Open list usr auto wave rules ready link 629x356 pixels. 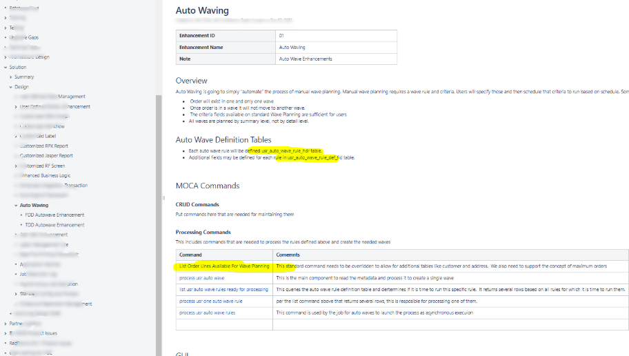point(224,289)
